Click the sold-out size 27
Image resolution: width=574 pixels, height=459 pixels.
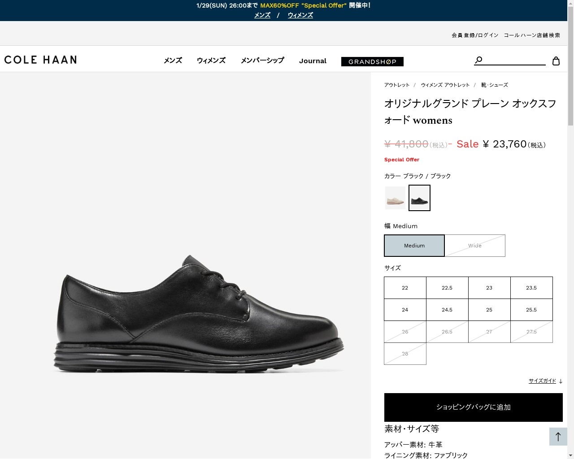489,332
